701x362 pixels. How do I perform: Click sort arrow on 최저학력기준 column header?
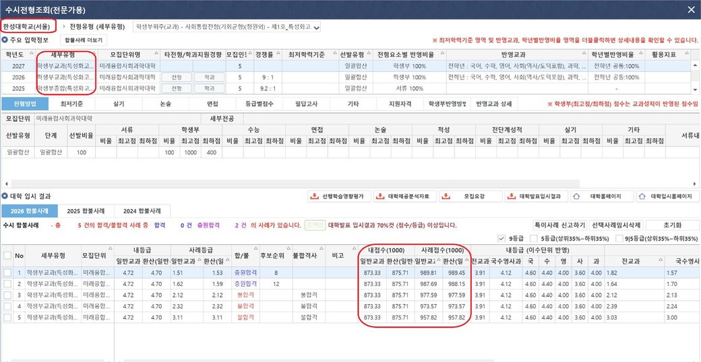pyautogui.click(x=335, y=52)
